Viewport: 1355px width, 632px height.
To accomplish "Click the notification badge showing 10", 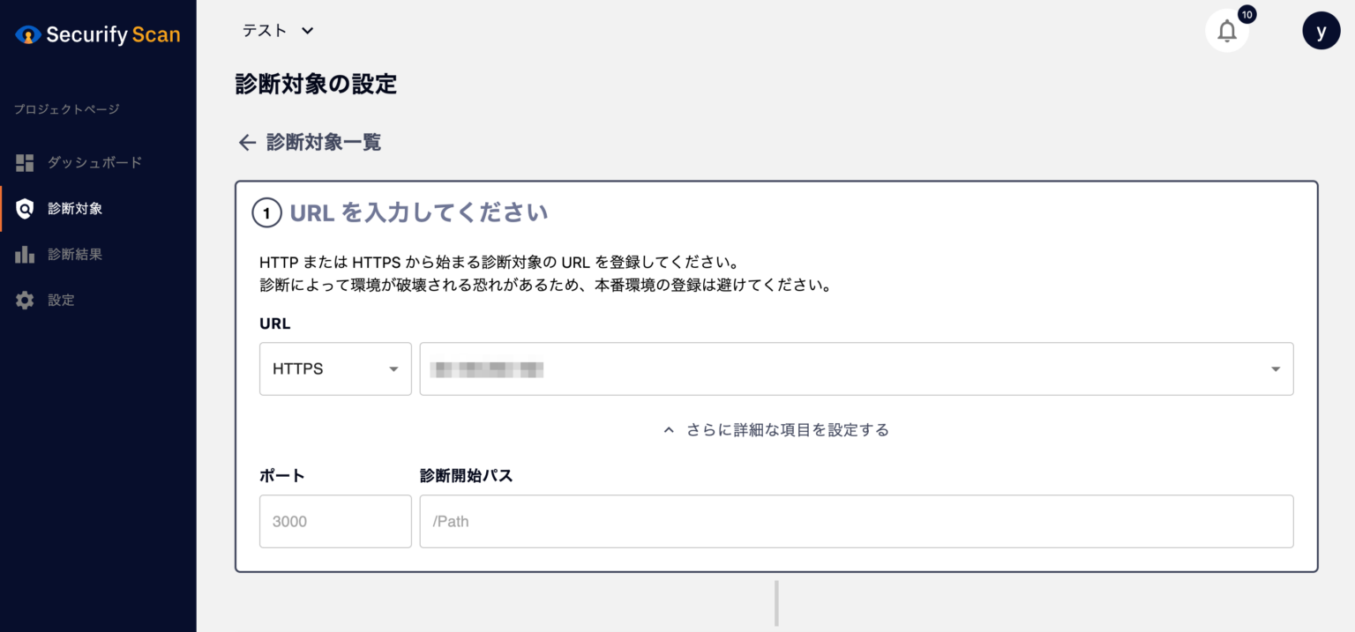I will tap(1247, 14).
